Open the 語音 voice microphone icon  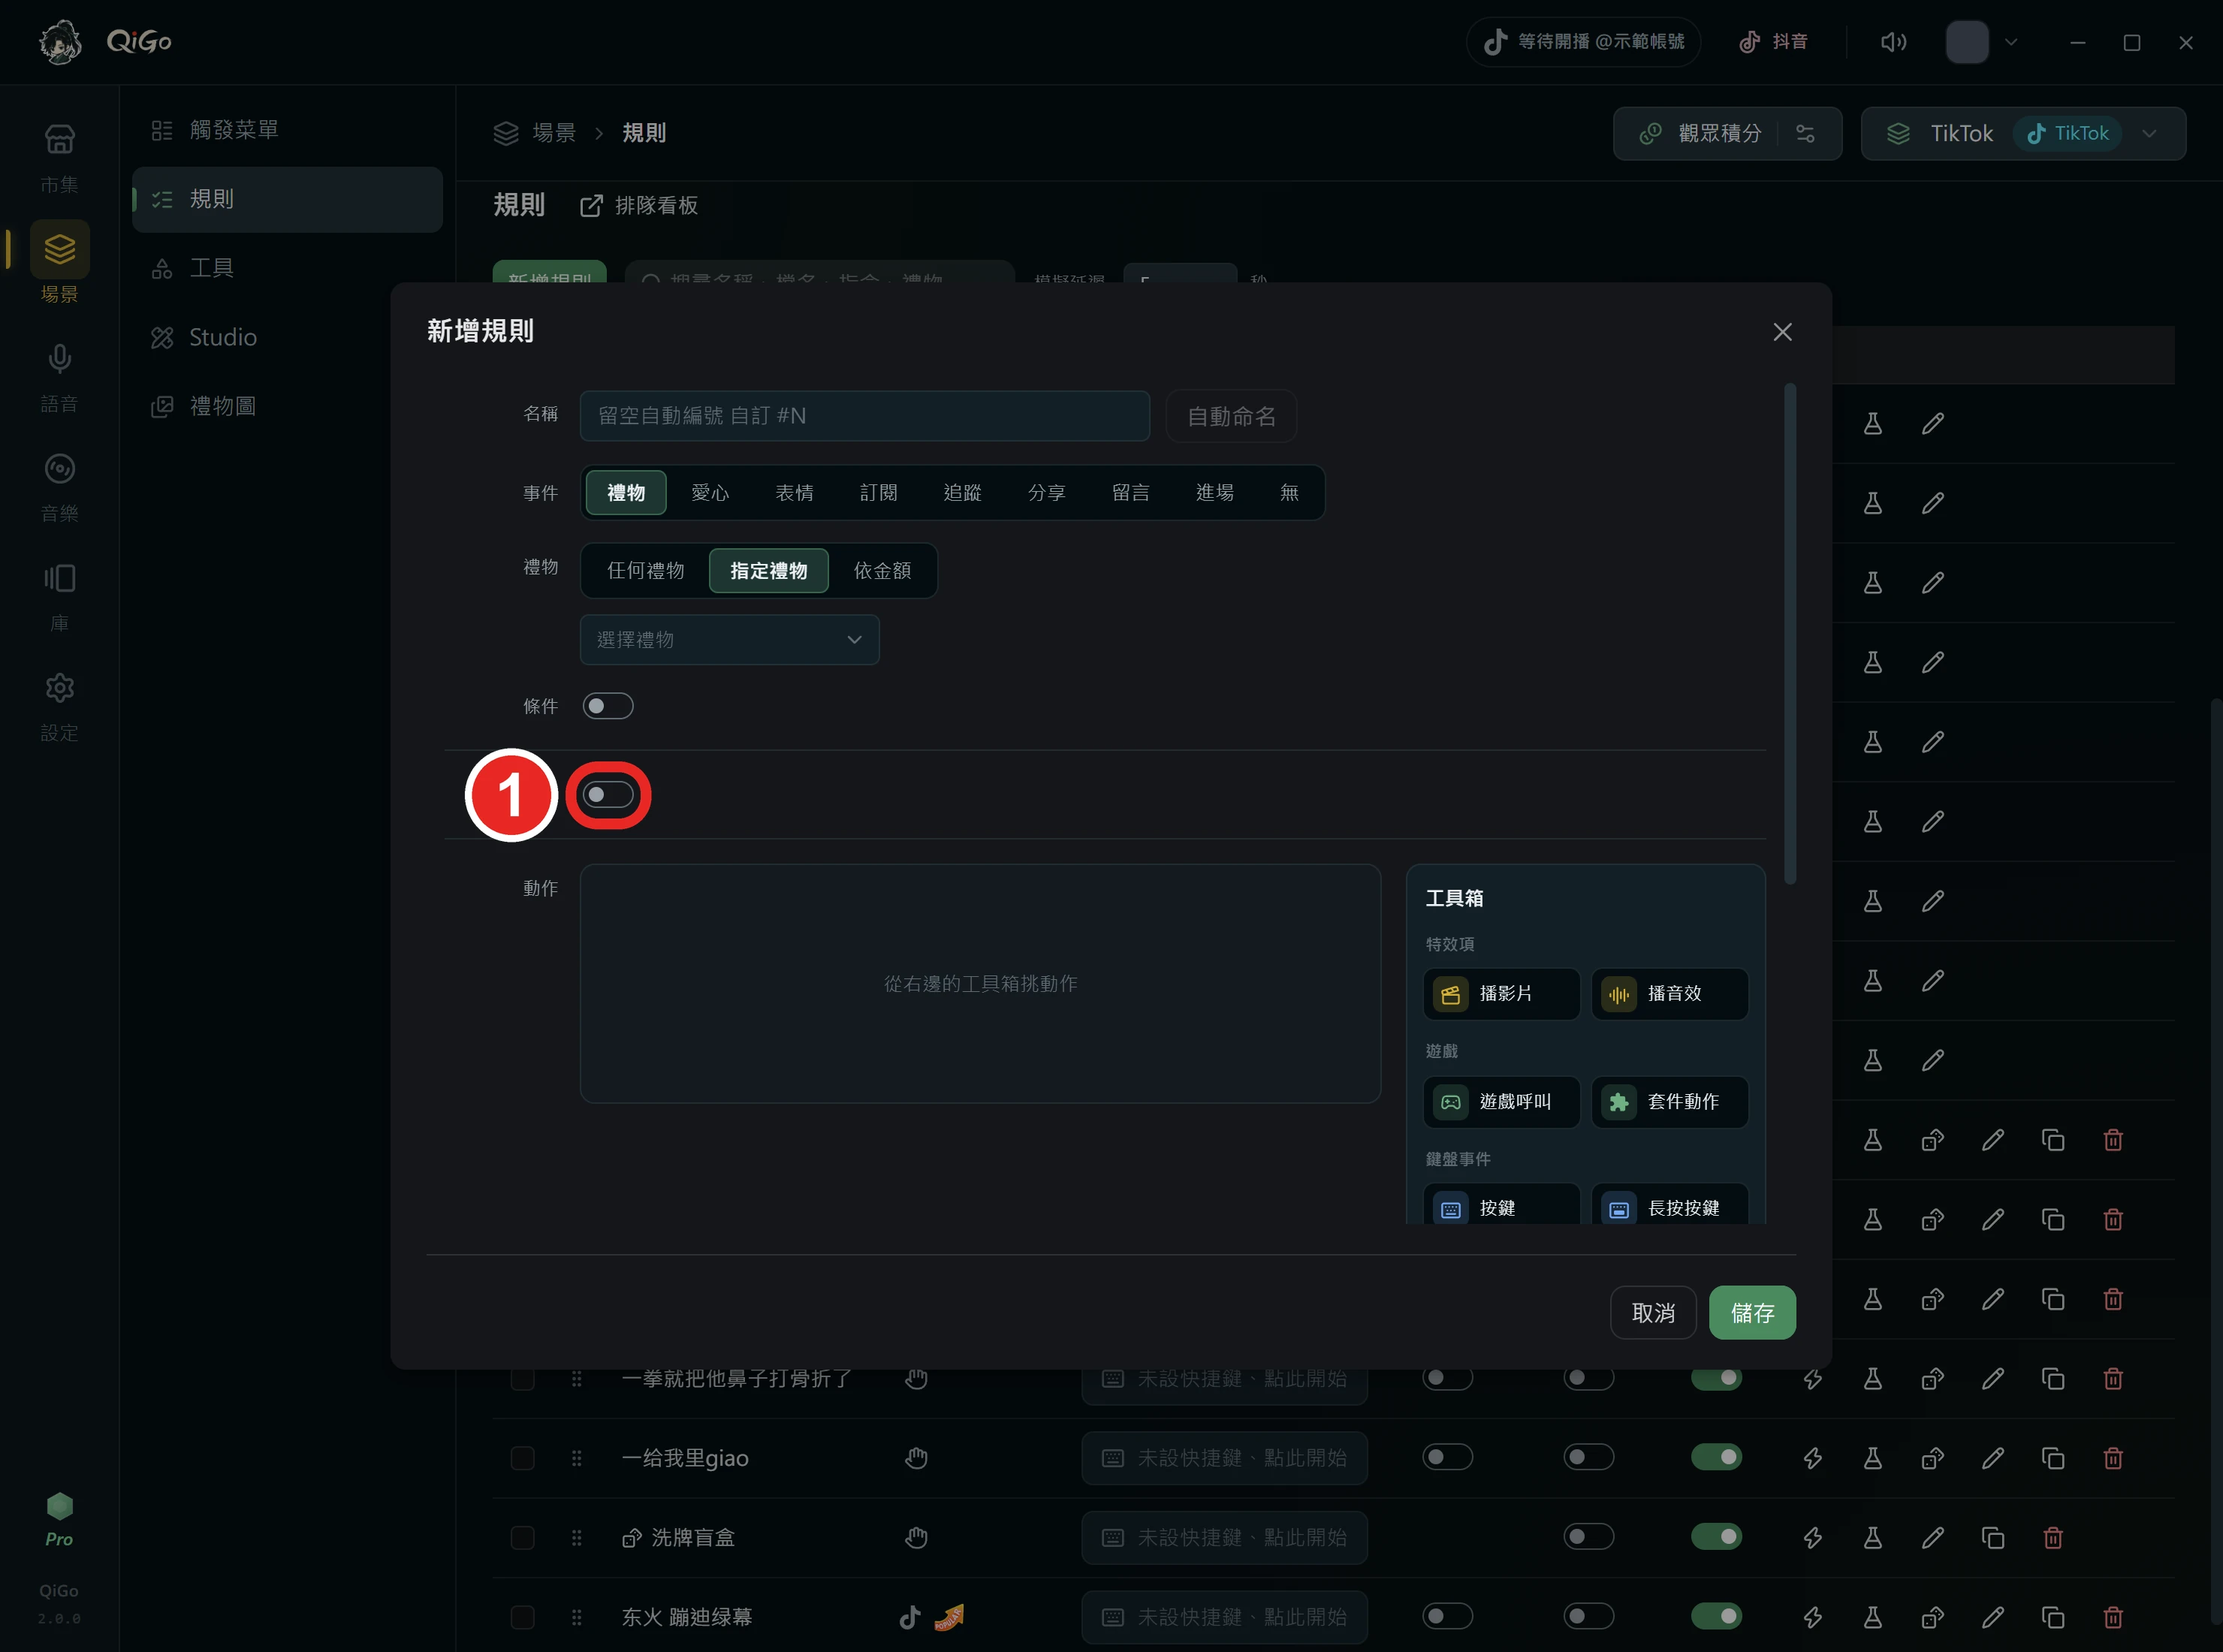(59, 359)
